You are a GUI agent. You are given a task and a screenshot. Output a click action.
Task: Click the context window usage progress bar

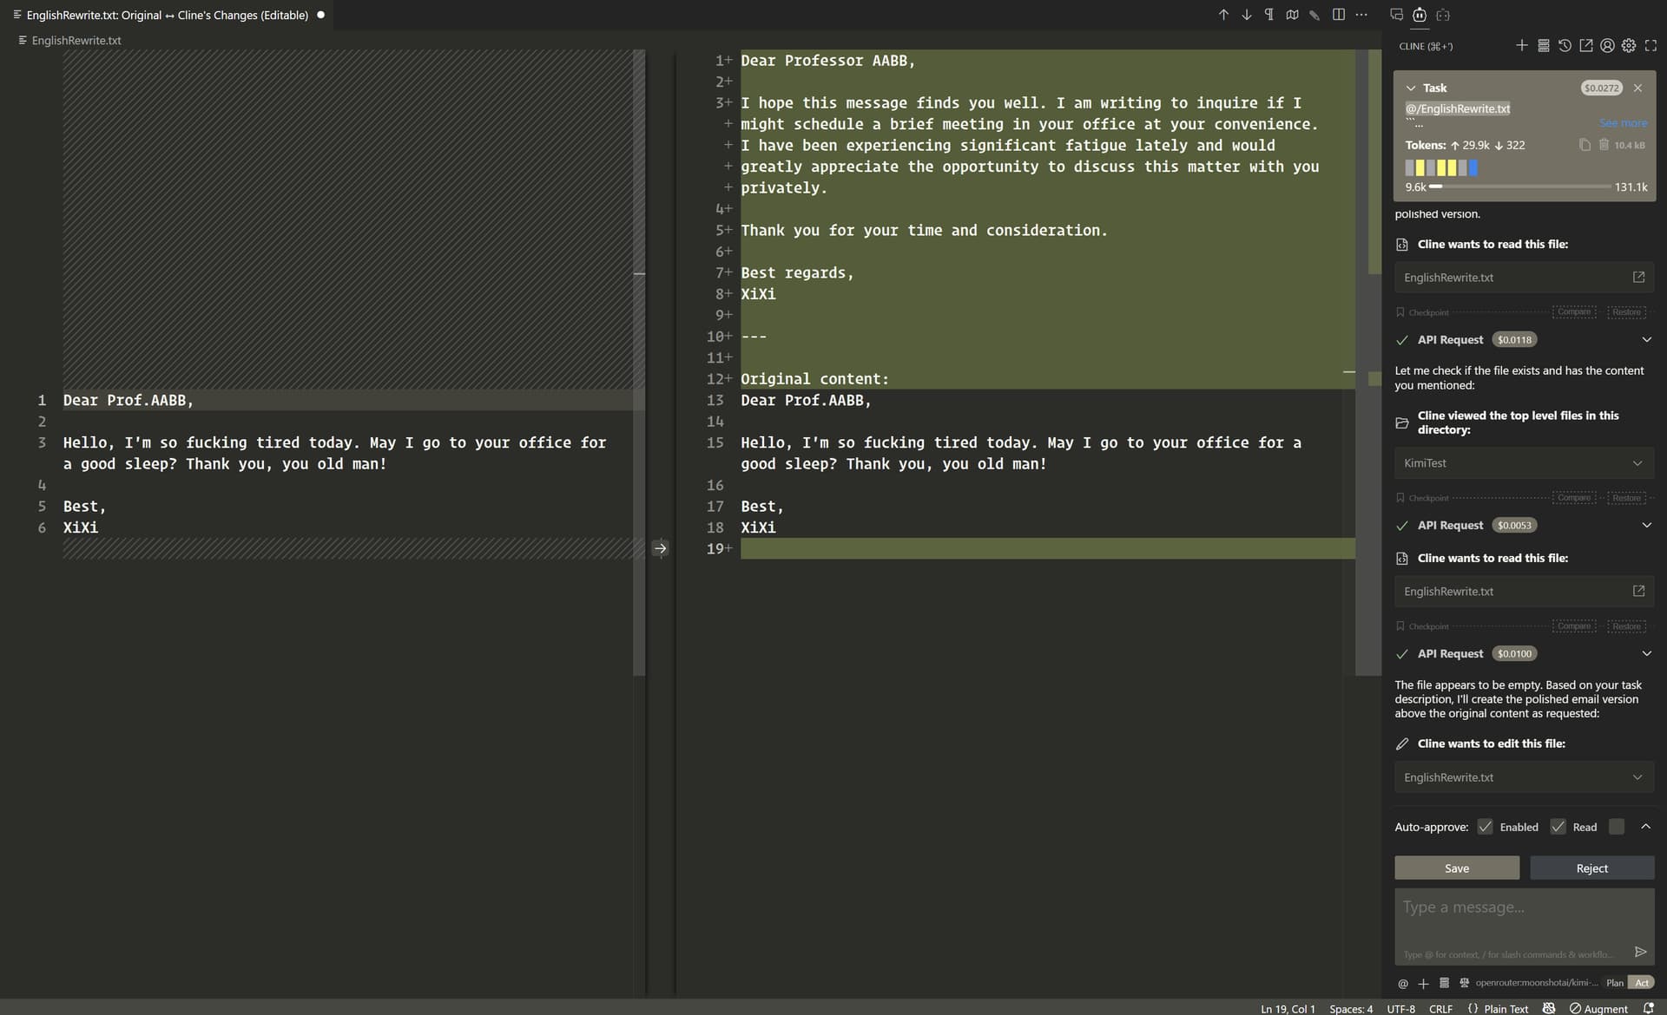(1520, 187)
